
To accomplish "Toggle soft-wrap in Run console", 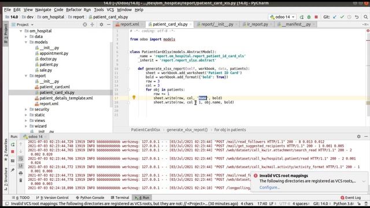I will point(21,159).
